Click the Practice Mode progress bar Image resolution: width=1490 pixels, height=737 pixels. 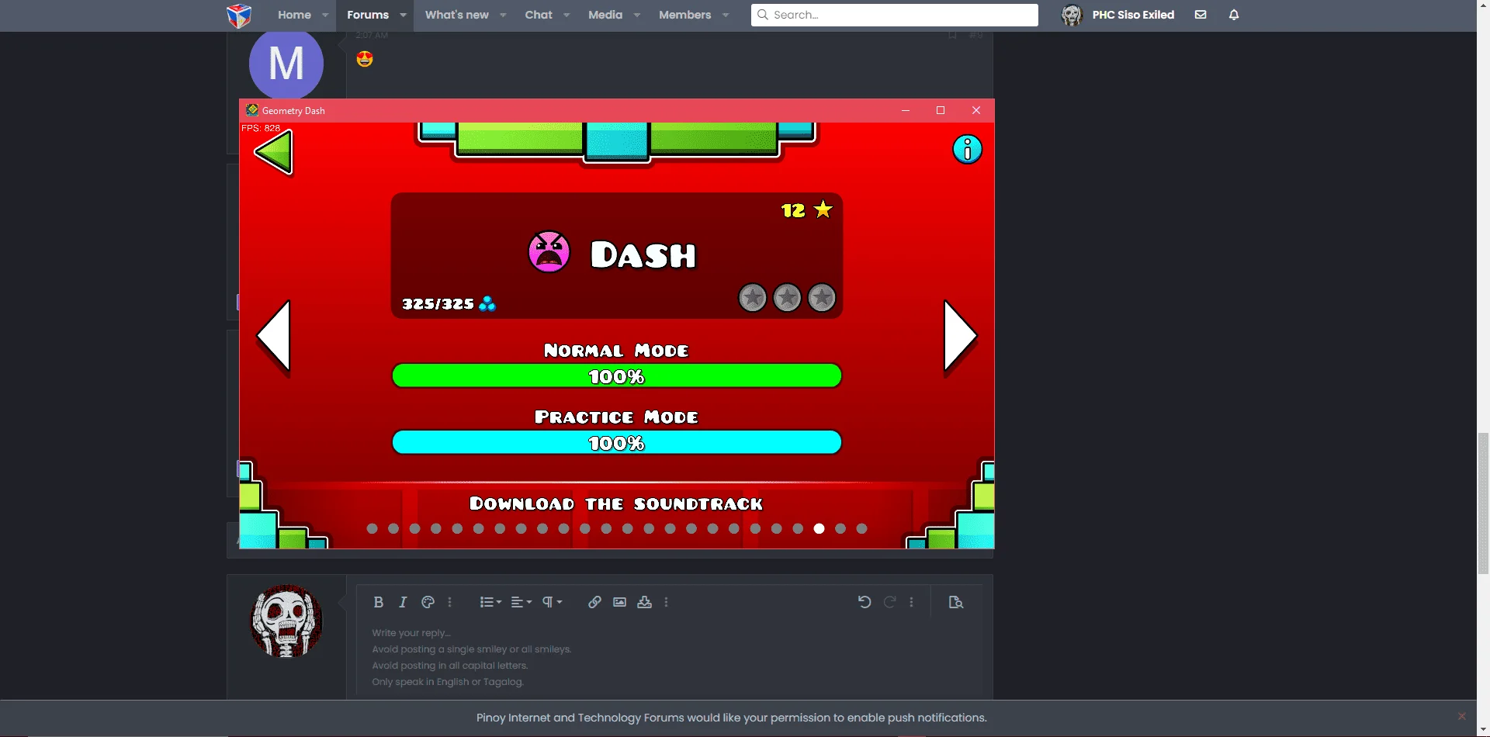point(616,443)
